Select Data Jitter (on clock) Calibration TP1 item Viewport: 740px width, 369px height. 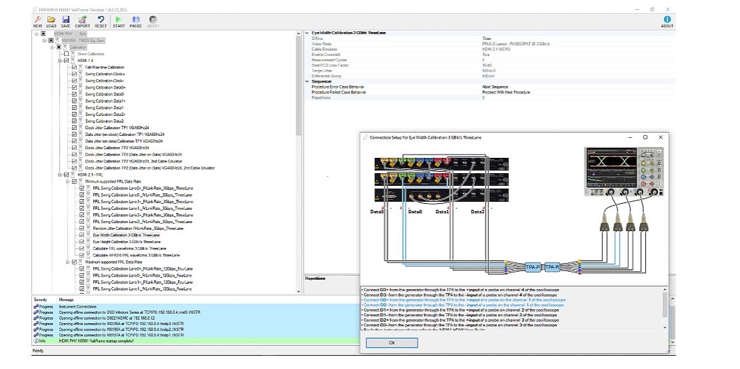click(125, 135)
